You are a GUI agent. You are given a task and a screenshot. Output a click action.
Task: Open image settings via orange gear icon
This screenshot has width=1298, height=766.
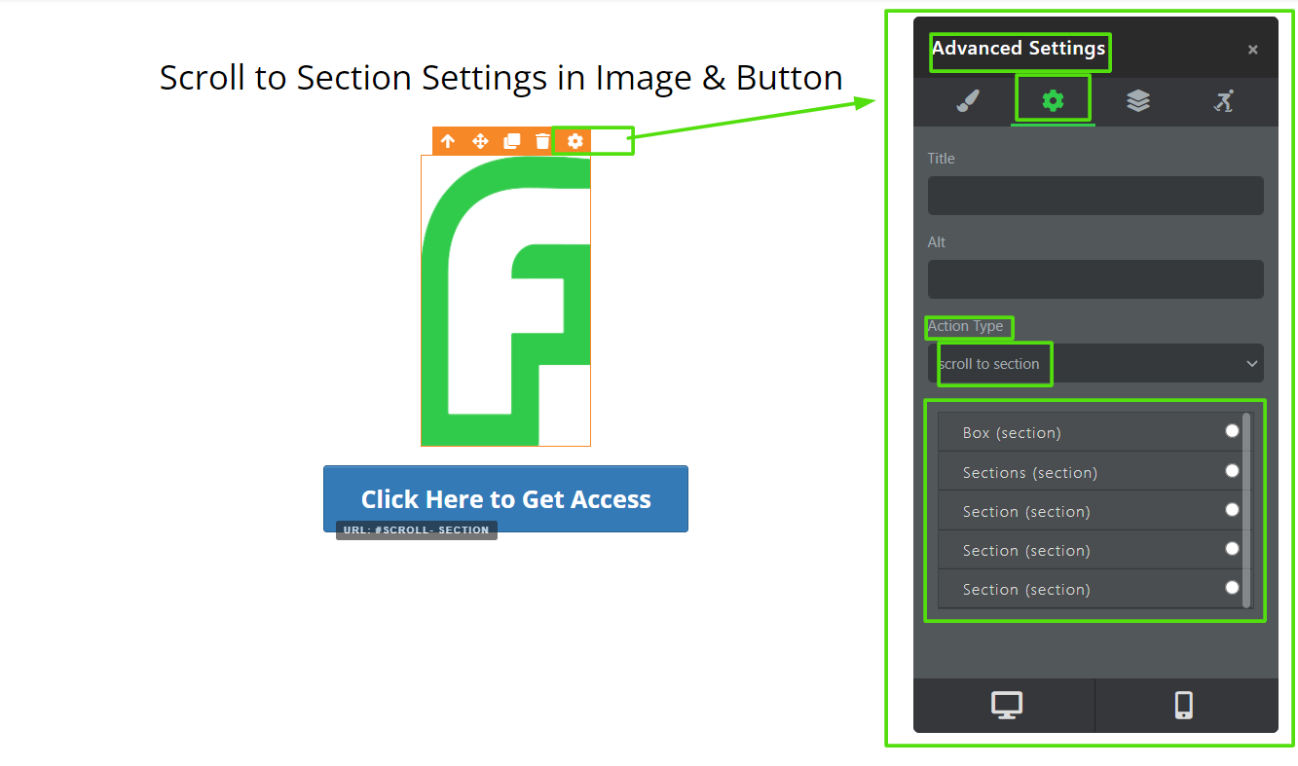(x=575, y=141)
